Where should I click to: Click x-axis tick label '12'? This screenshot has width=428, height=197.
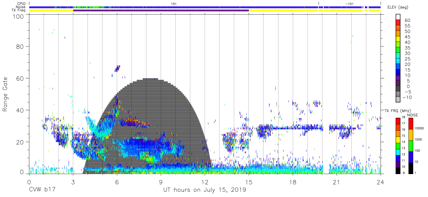[x=205, y=182]
